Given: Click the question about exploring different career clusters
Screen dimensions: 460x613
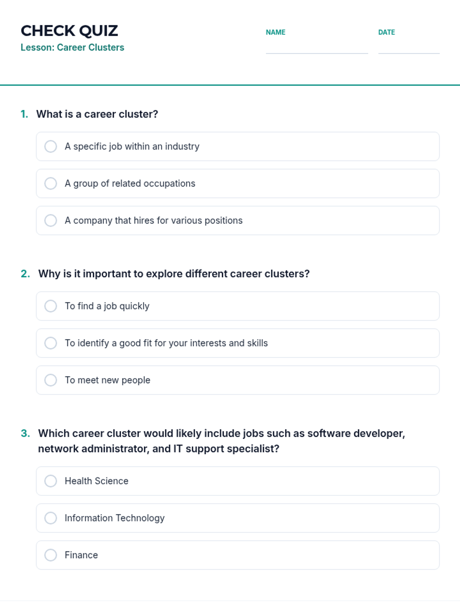Looking at the screenshot, I should [174, 274].
